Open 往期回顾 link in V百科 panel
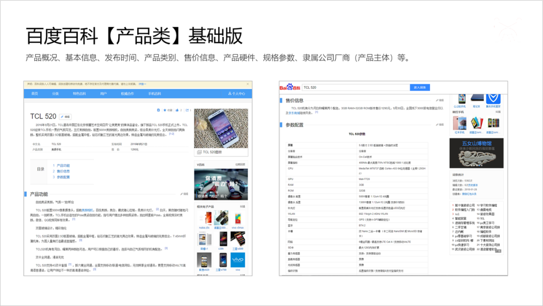The image size is (543, 306). pos(240,165)
